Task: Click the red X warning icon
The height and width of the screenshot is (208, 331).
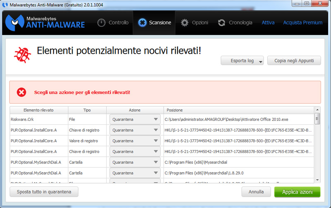Action: (x=22, y=92)
